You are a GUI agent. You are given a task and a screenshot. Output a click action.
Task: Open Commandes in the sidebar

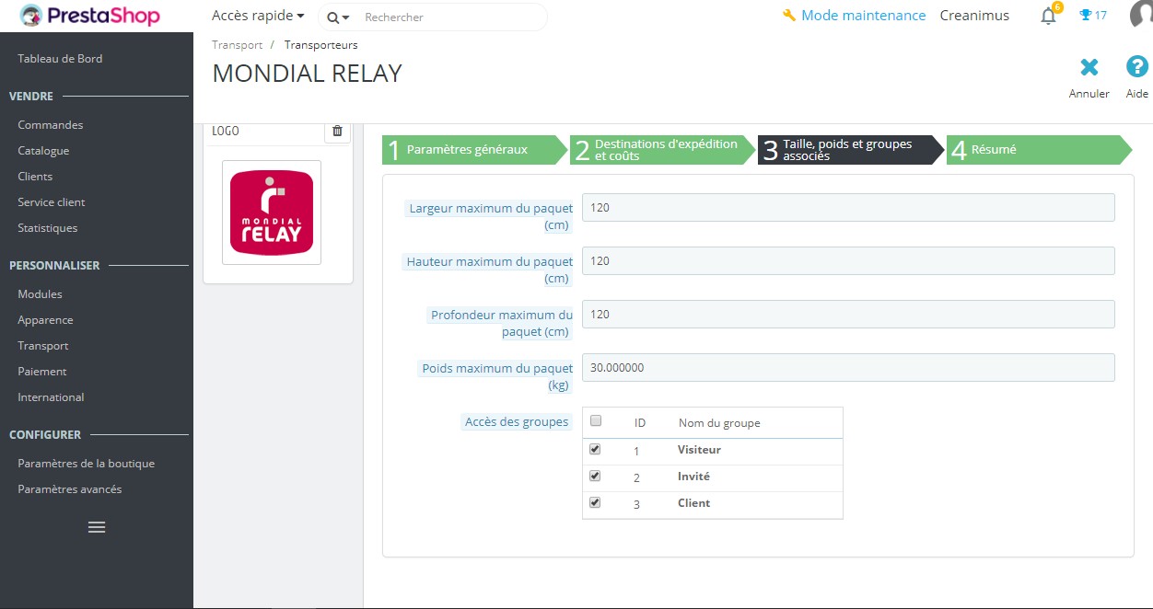(x=51, y=124)
